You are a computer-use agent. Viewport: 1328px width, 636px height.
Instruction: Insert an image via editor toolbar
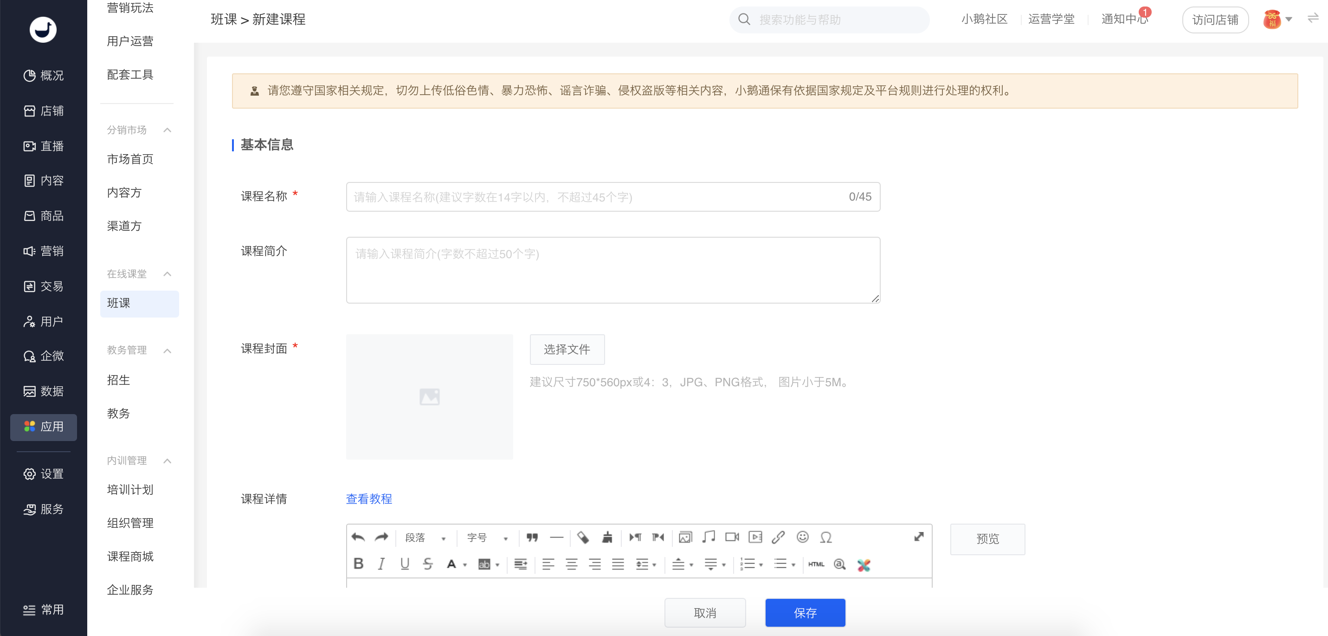pyautogui.click(x=684, y=538)
